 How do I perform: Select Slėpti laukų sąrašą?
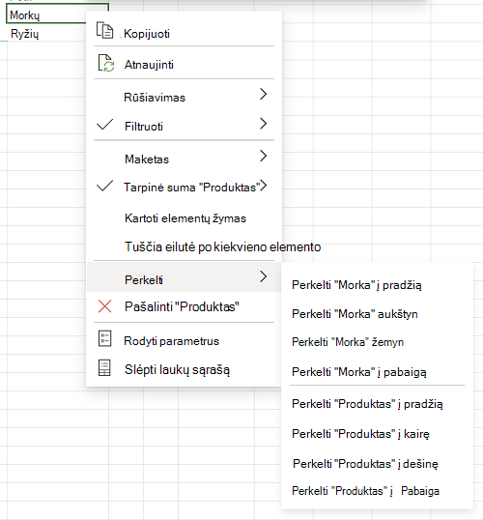(x=184, y=369)
